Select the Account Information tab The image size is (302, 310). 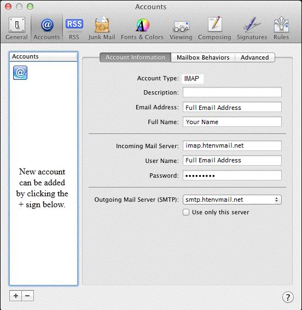point(136,57)
